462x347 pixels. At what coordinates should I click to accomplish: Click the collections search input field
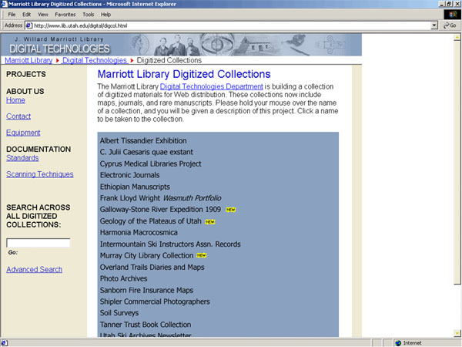click(38, 243)
